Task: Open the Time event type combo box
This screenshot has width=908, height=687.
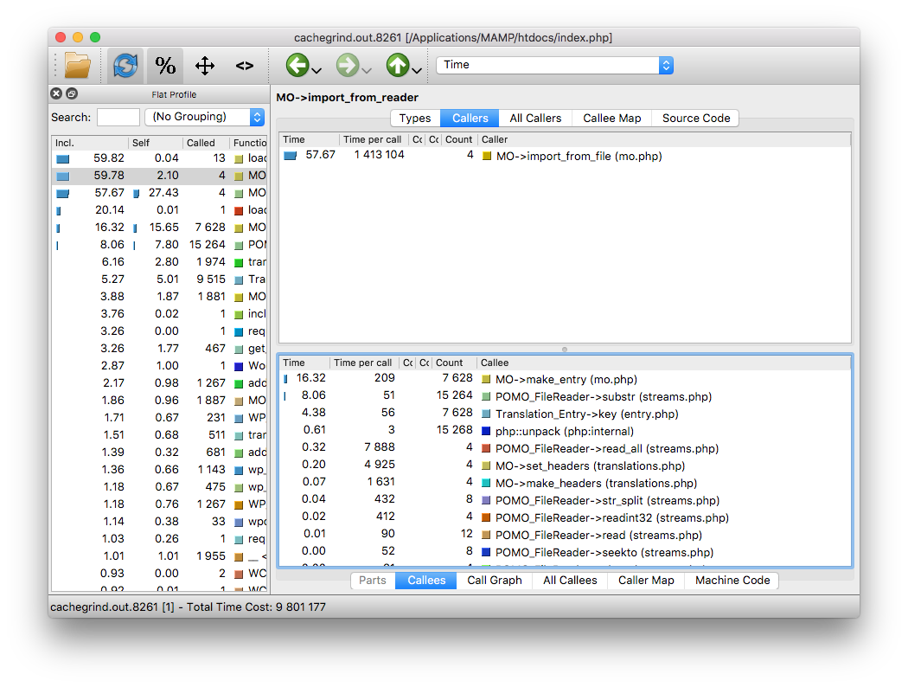Action: (x=555, y=65)
